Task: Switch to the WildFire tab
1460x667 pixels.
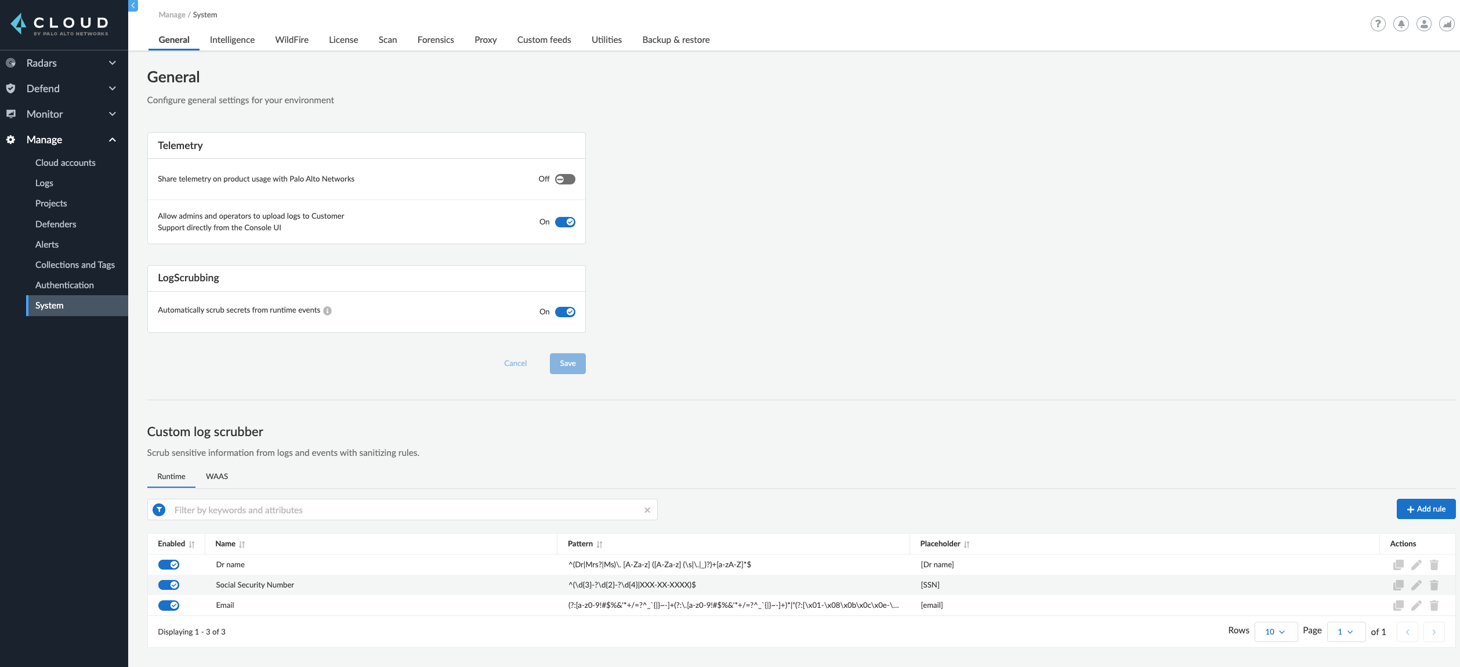Action: [292, 39]
